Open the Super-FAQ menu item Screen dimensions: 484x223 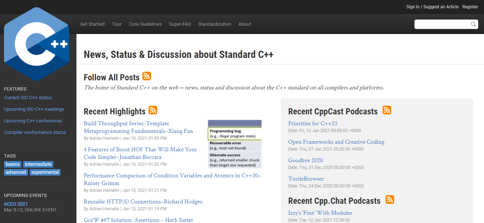pyautogui.click(x=180, y=24)
